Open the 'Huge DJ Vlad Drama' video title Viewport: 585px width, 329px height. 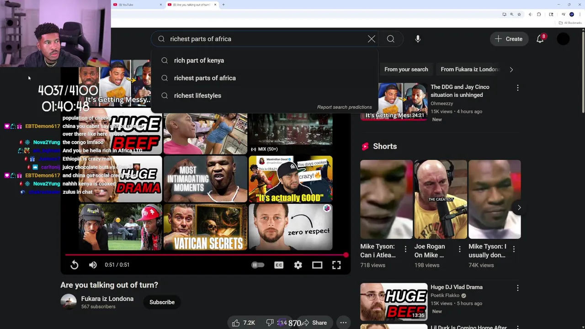pos(456,287)
